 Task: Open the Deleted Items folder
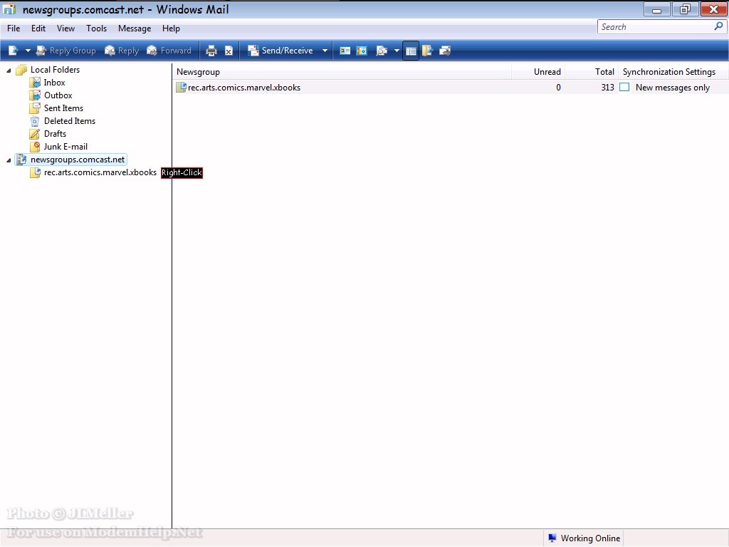pyautogui.click(x=70, y=121)
